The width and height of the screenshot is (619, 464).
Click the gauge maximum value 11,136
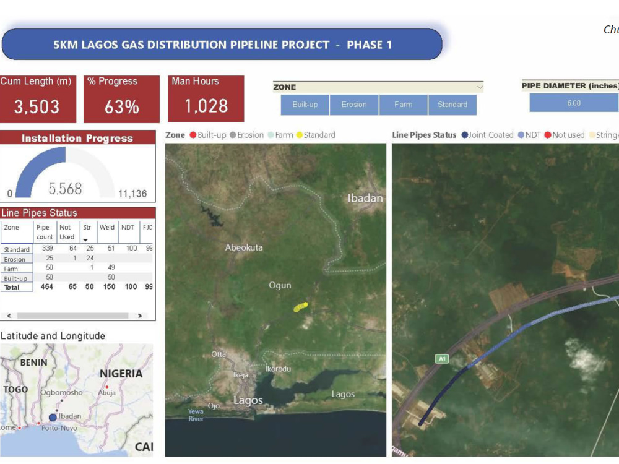tap(132, 194)
